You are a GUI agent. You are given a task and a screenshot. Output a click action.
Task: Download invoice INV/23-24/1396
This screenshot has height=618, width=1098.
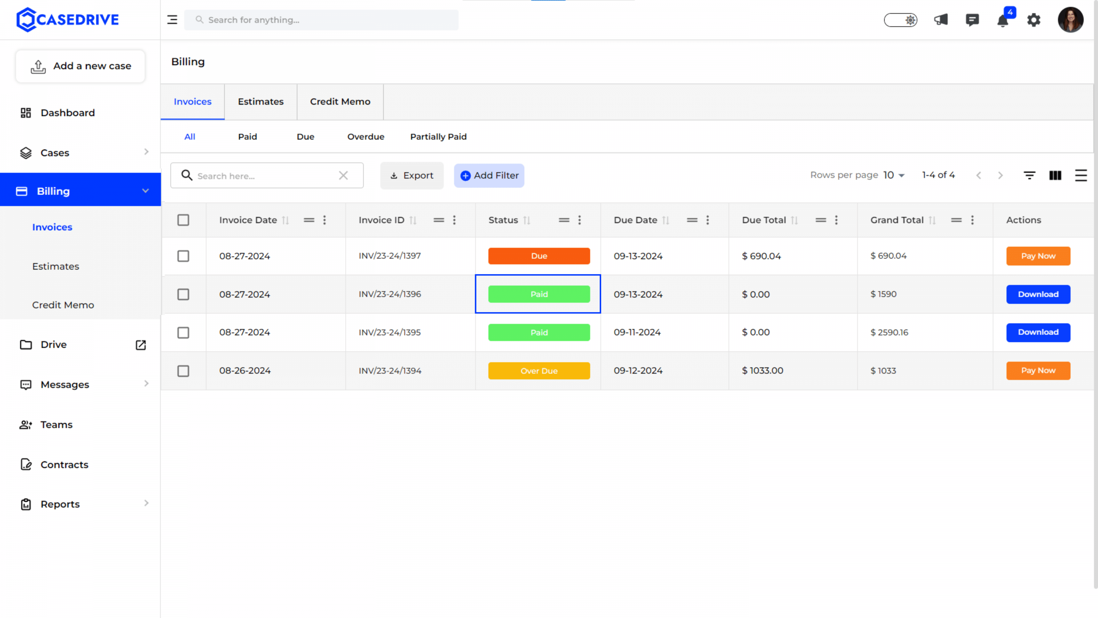click(x=1038, y=294)
